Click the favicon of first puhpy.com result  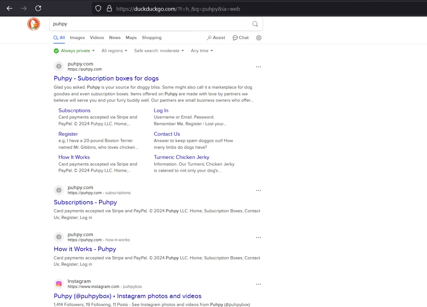tap(59, 66)
